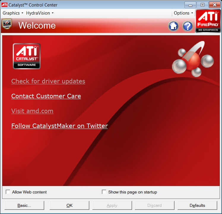
Task: Close the Catalyst Control Center window
Action: coord(215,5)
